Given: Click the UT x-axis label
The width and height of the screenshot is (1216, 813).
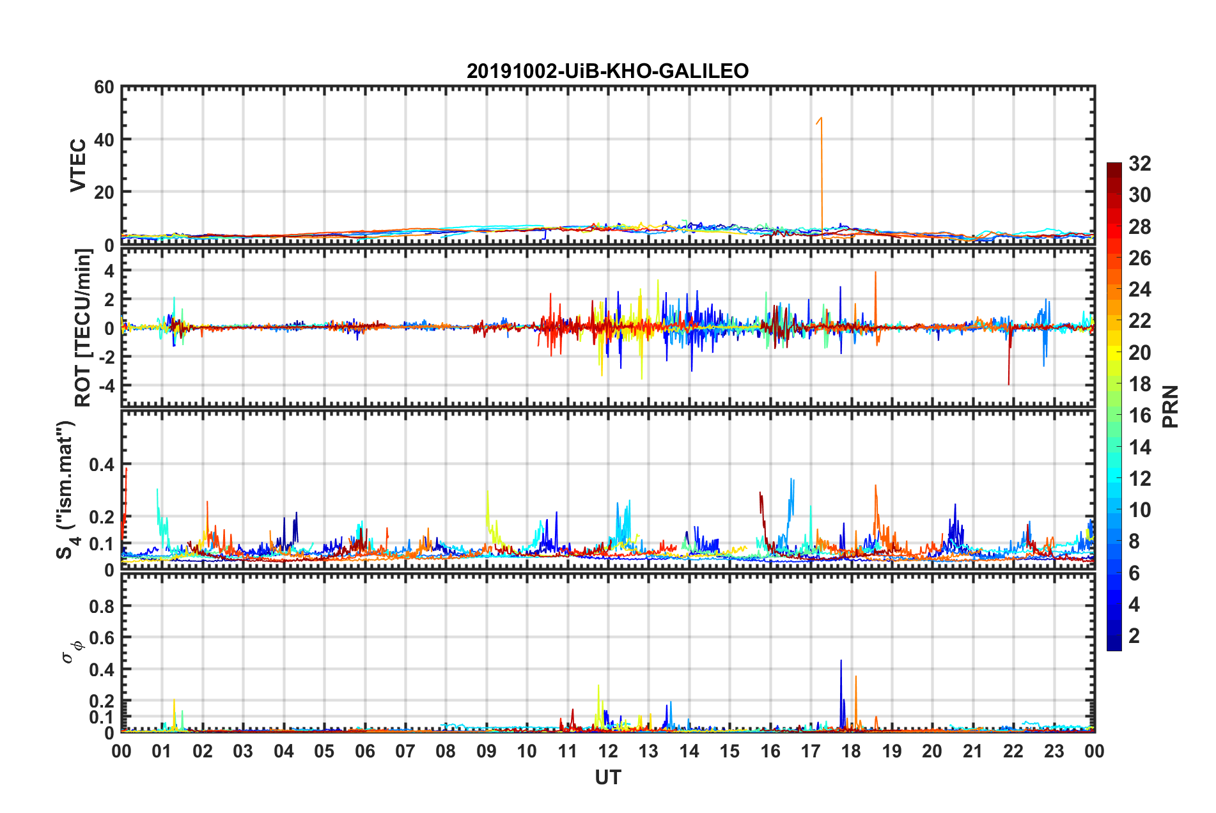Looking at the screenshot, I should pyautogui.click(x=607, y=777).
